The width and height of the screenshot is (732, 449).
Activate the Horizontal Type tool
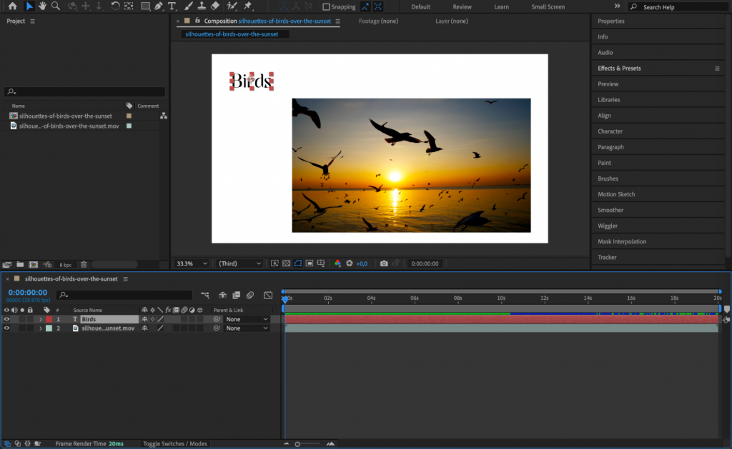(171, 6)
